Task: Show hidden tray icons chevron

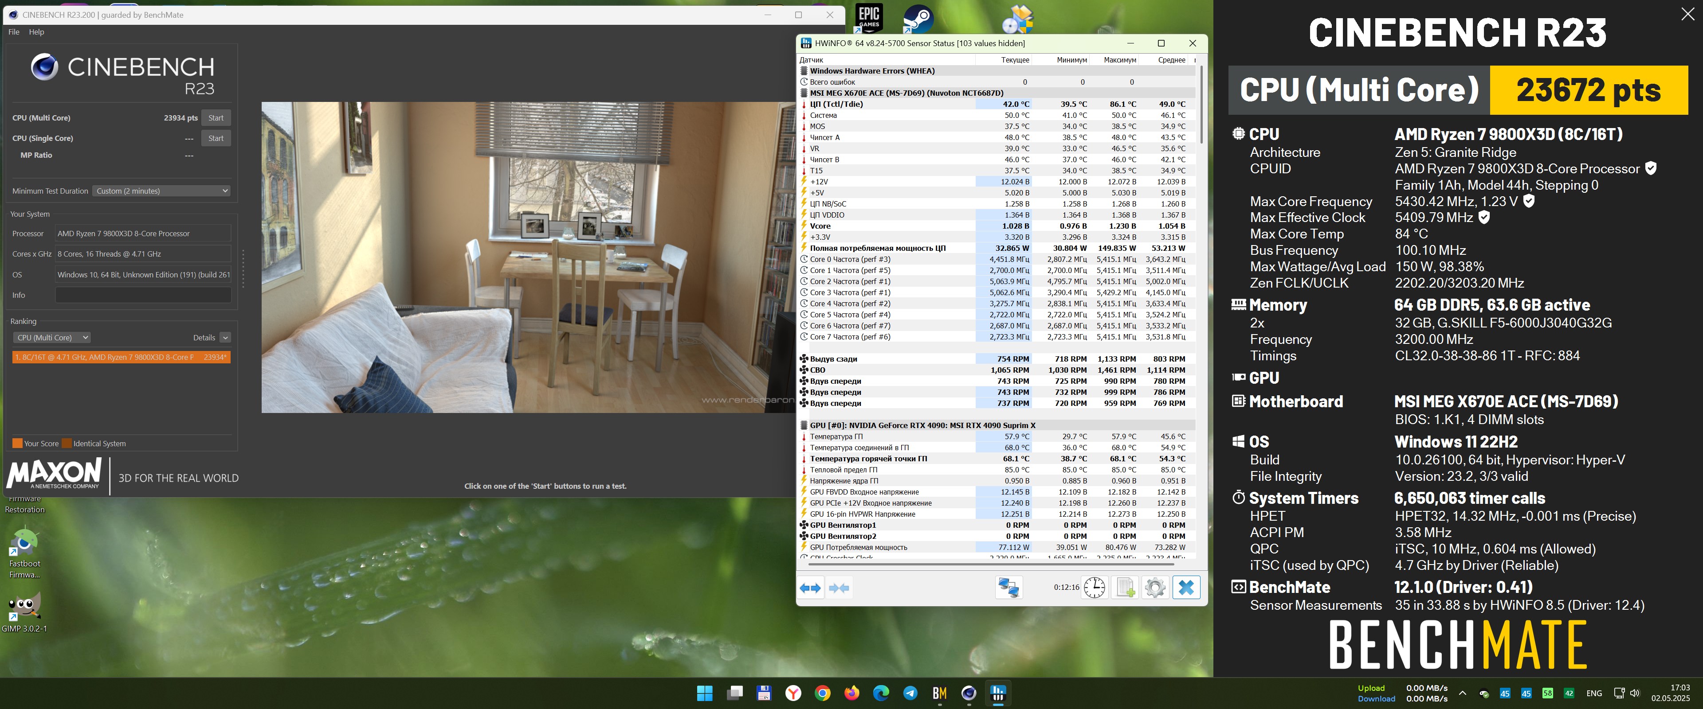Action: (1462, 693)
